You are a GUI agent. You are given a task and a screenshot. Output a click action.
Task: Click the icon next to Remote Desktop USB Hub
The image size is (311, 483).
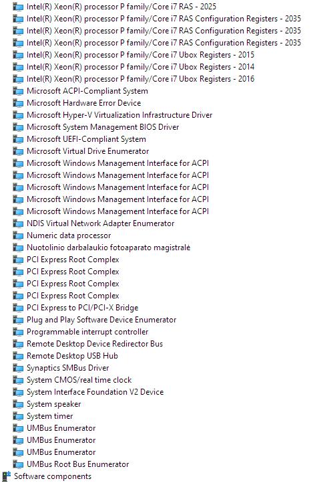tap(18, 356)
